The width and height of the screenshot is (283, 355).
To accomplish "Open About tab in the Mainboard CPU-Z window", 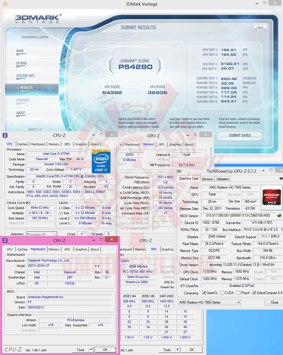I will point(95,249).
